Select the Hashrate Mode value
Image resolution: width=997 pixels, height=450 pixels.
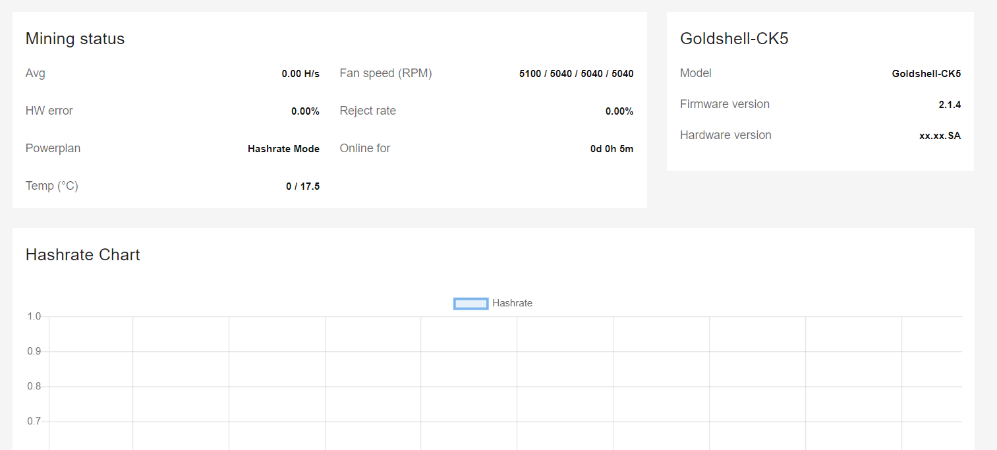283,149
